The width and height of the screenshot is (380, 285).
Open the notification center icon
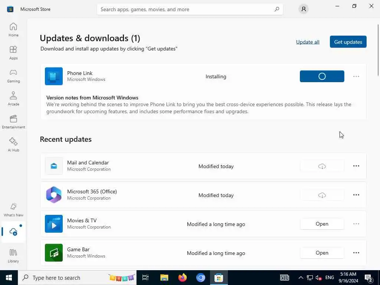[x=368, y=278]
